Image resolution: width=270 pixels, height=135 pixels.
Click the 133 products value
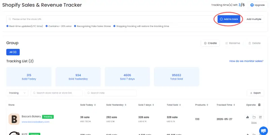(x=197, y=119)
